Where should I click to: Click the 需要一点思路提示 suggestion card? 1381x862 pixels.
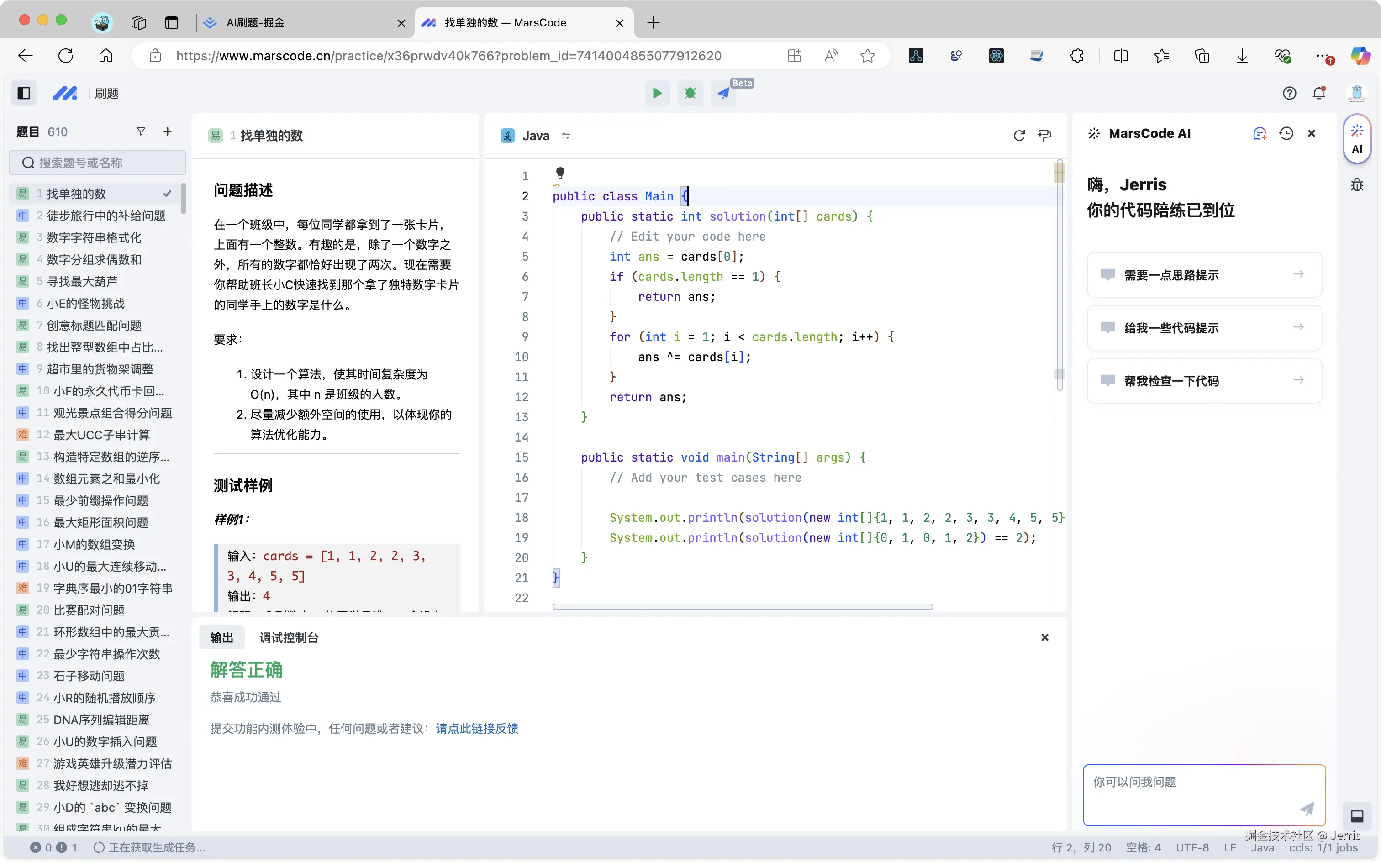[1204, 275]
